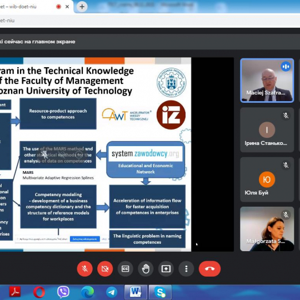The image size is (300, 300).
Task: Click muted mic icon on Małgorzata tile
Action: pos(286,214)
